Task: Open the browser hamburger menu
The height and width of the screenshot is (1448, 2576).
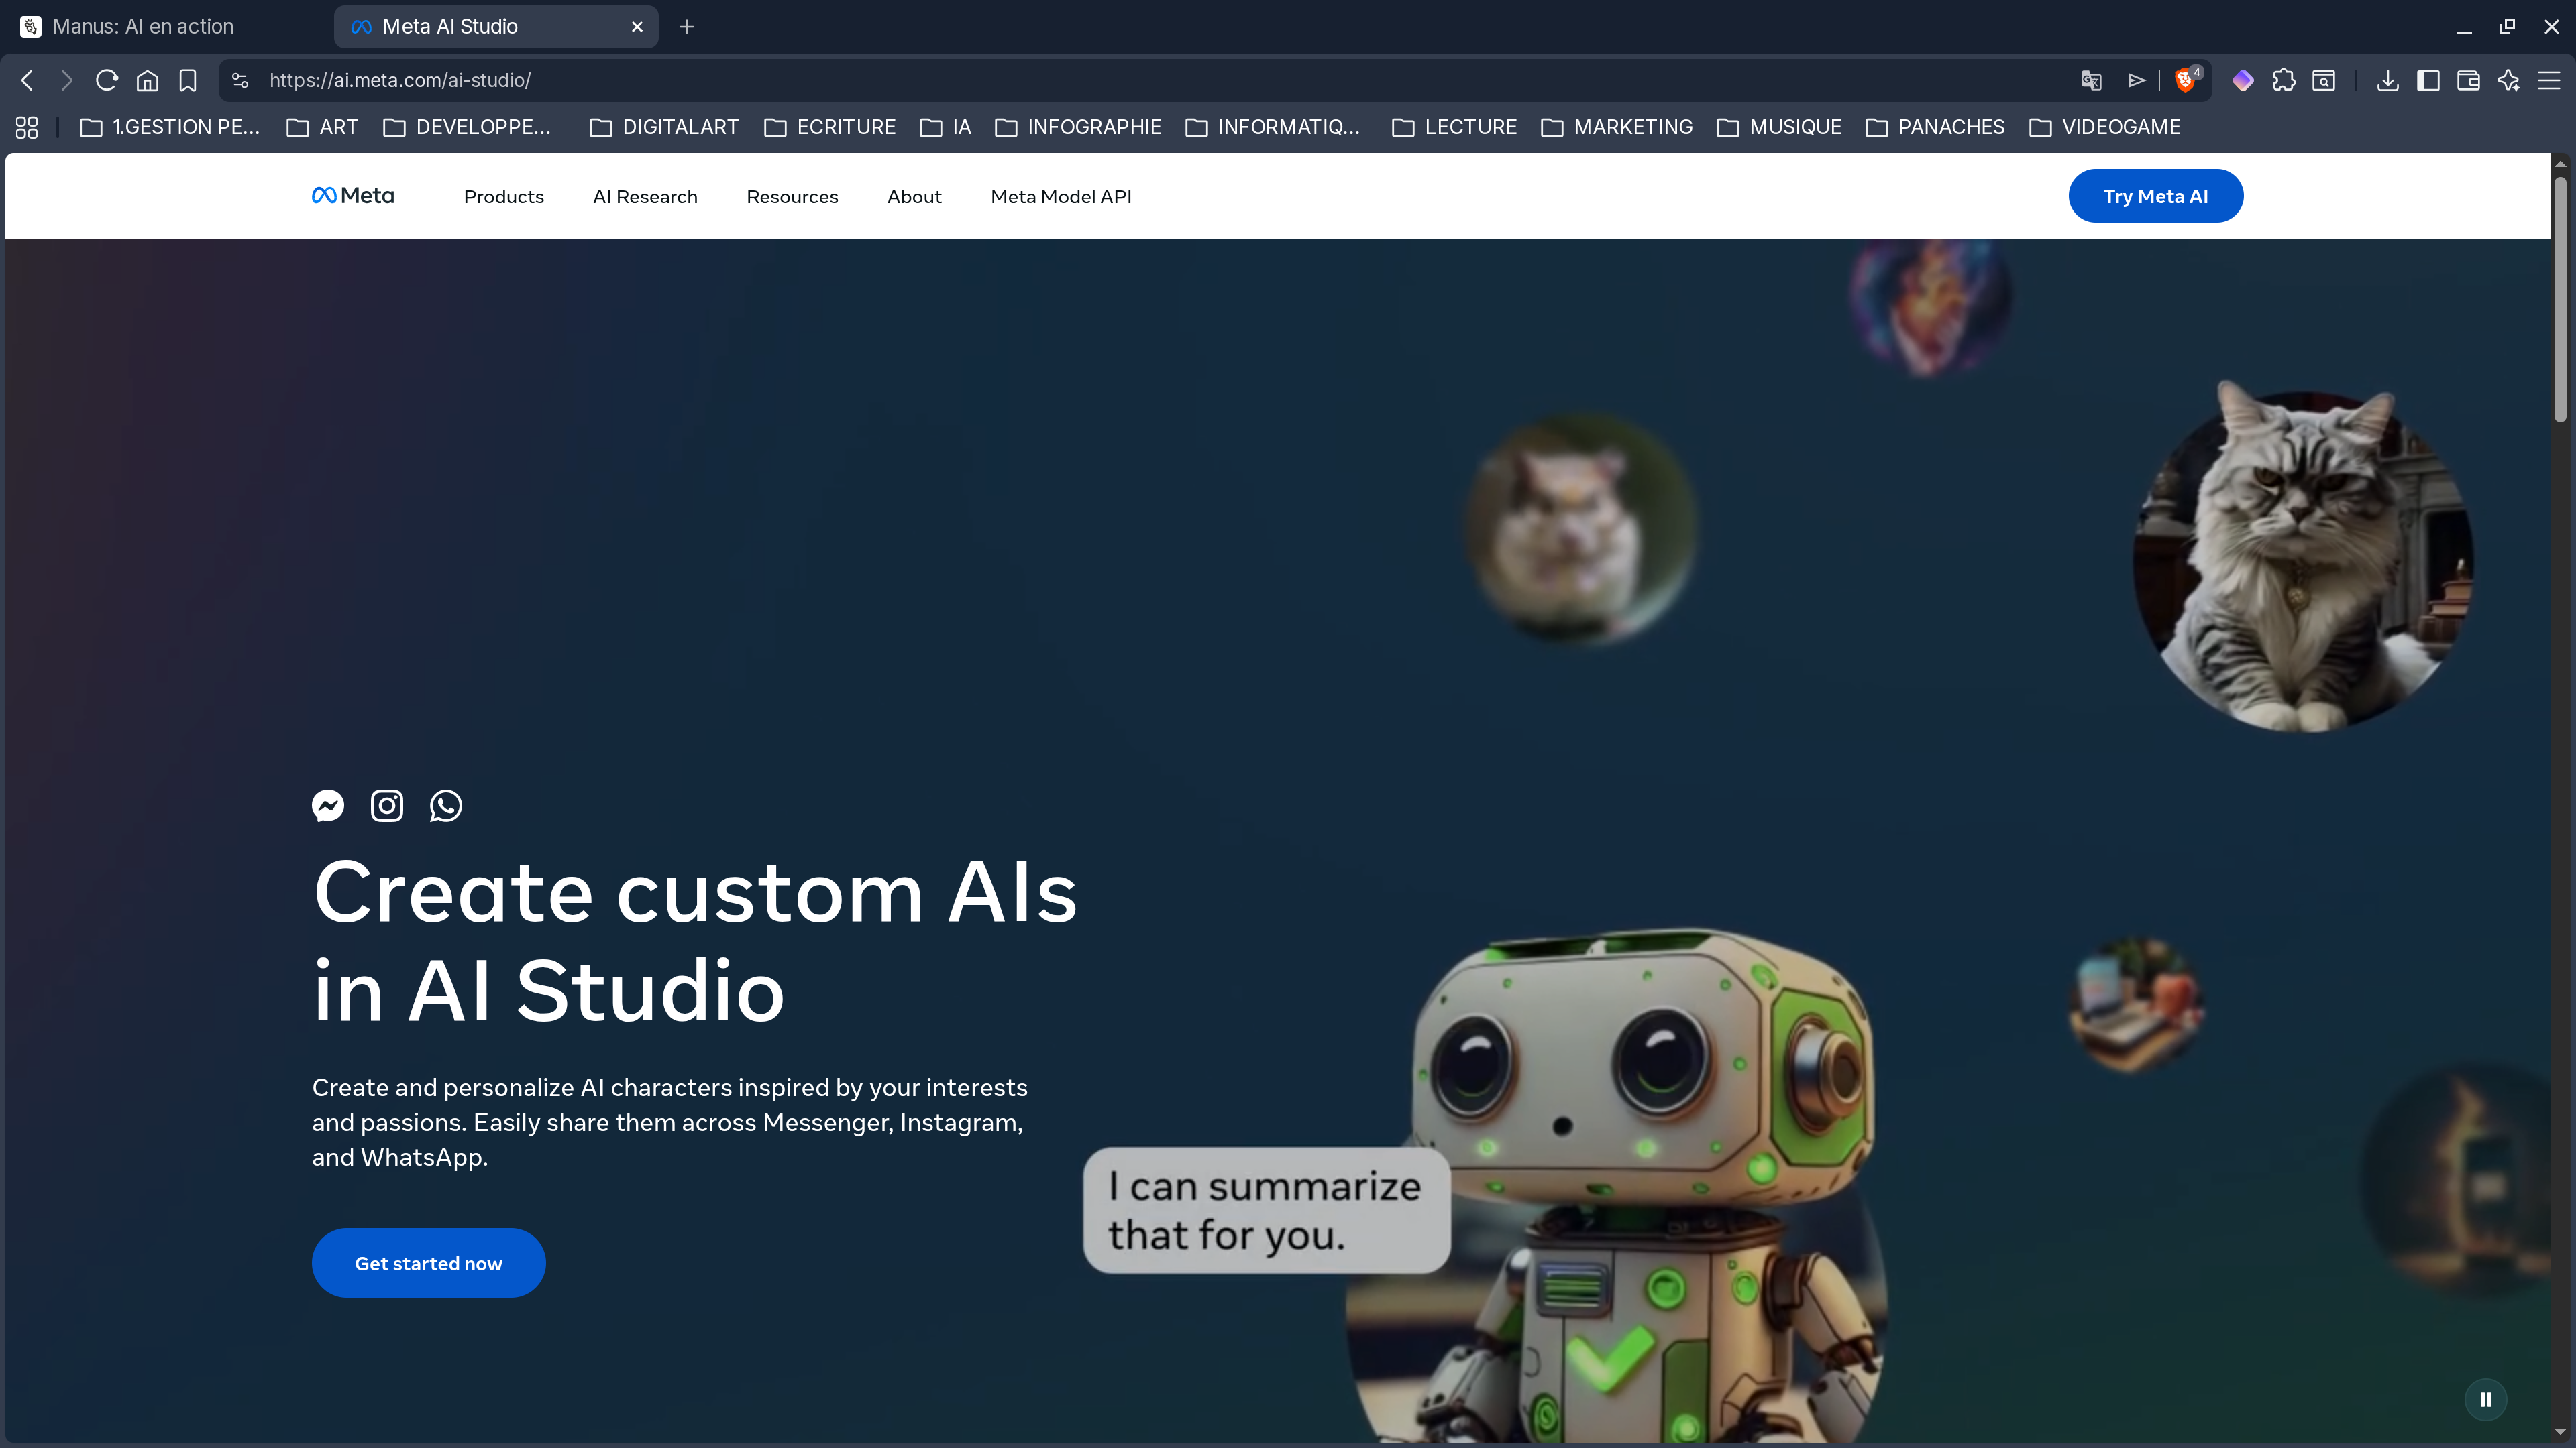Action: [2549, 80]
